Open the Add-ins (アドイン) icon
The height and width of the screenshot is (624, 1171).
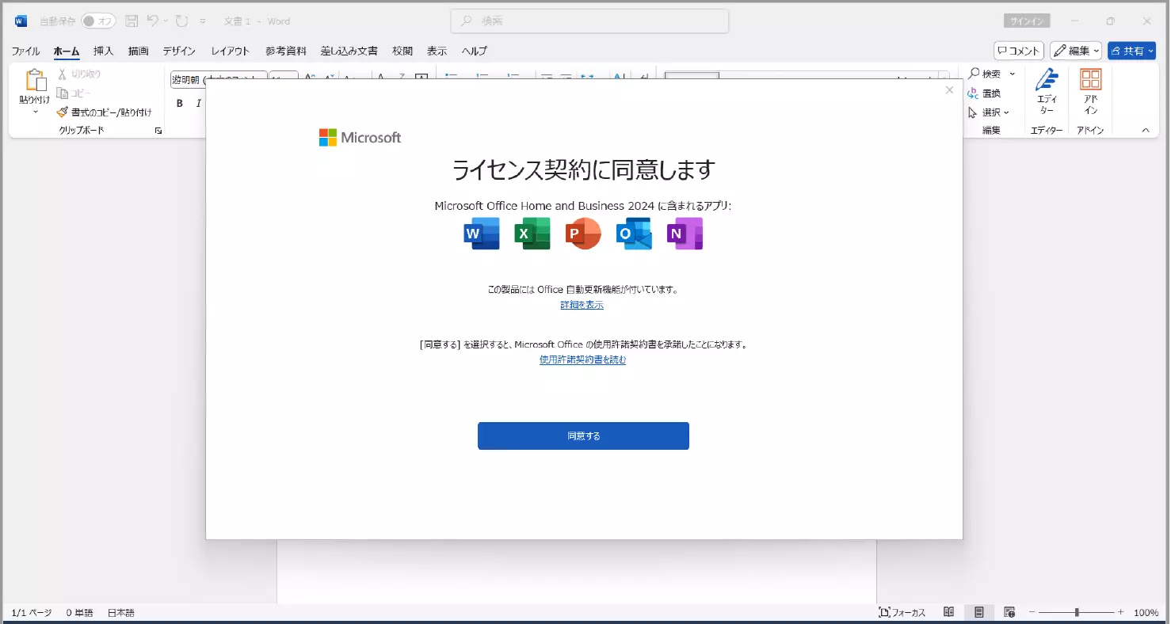pyautogui.click(x=1091, y=79)
